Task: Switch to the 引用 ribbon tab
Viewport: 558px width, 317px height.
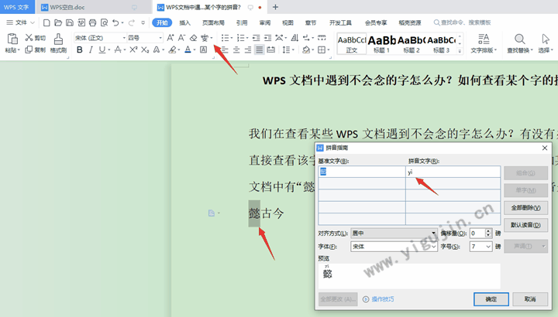Action: (242, 22)
